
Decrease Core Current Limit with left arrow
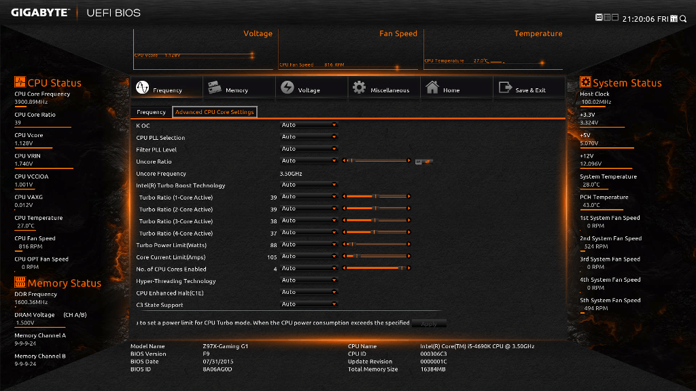[344, 256]
